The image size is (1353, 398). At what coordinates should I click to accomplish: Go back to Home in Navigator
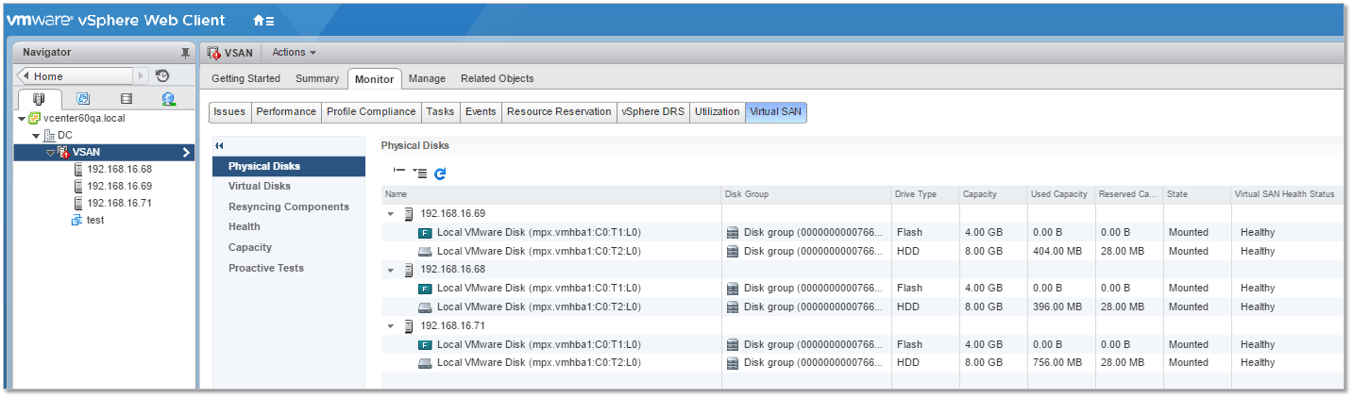76,76
